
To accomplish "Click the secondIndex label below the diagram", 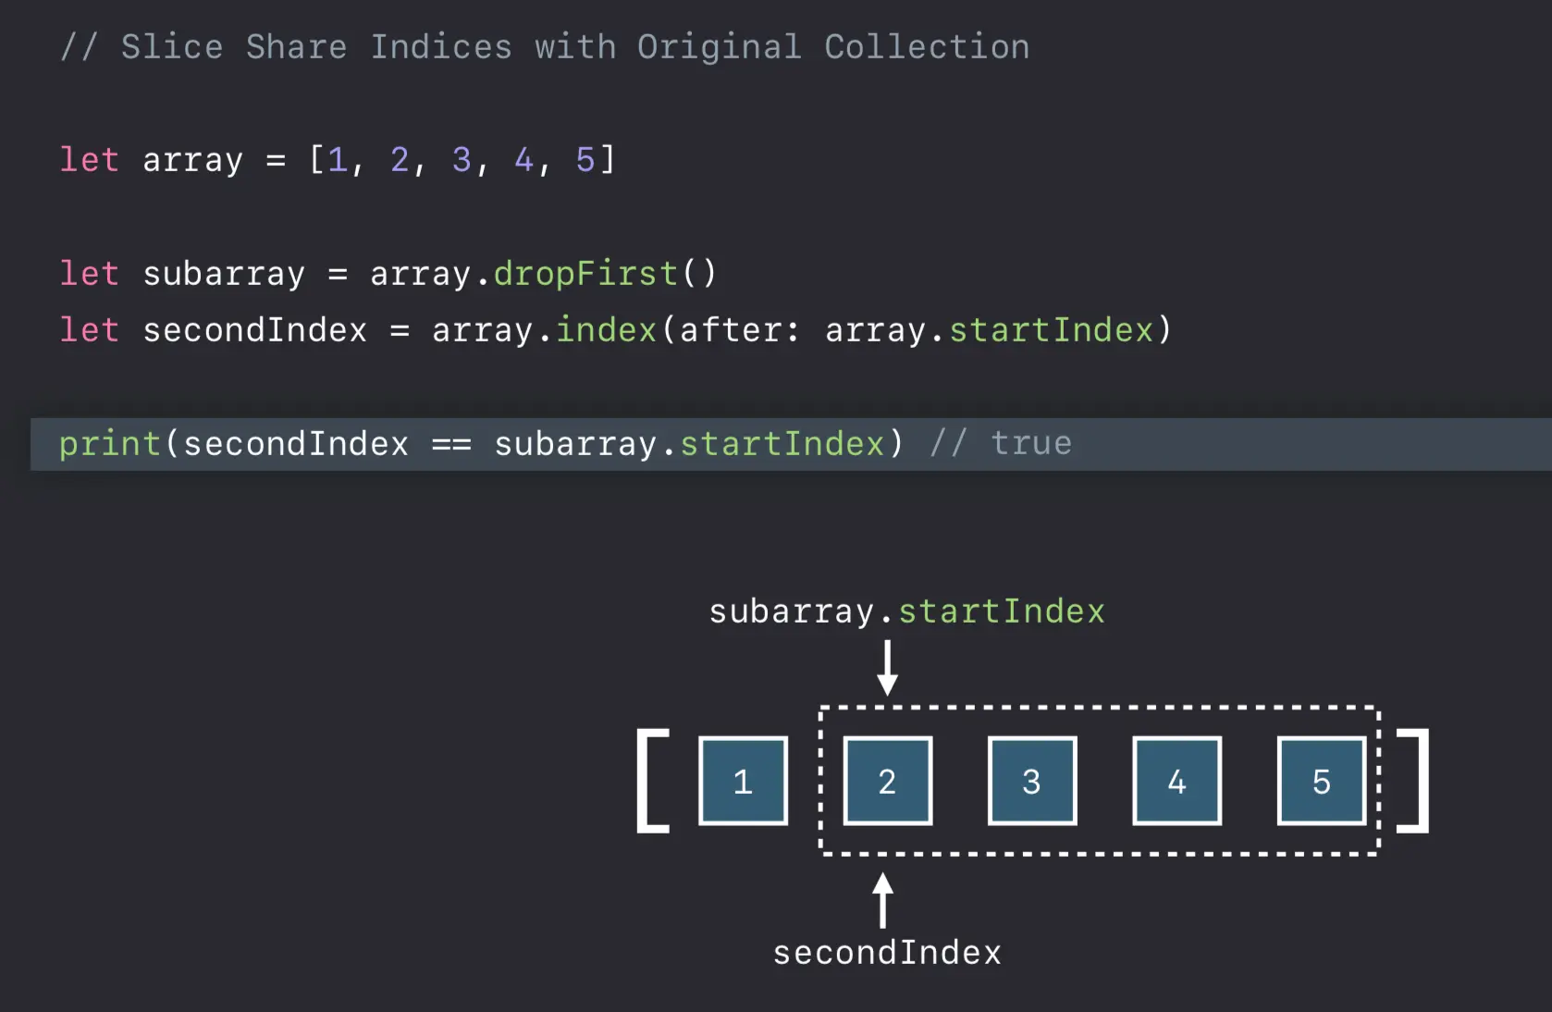I will (887, 953).
